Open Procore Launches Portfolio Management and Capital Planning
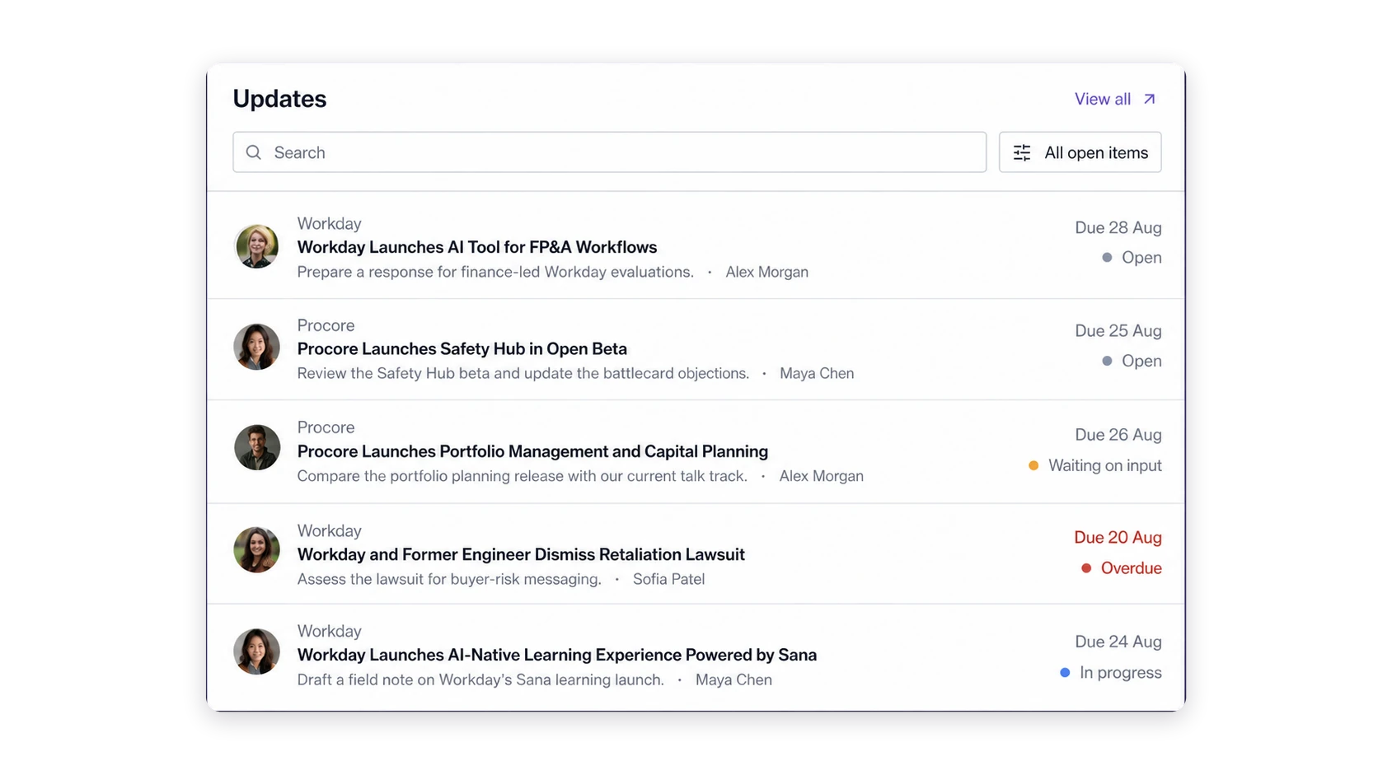The image size is (1378, 775). point(532,451)
